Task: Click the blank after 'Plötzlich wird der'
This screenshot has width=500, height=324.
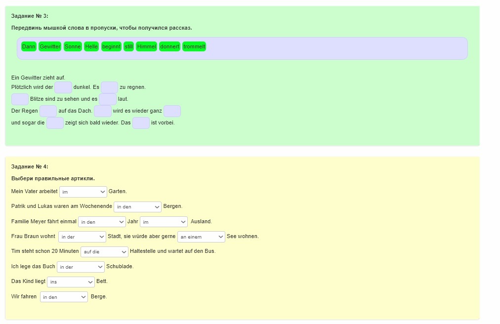Action: coord(63,87)
